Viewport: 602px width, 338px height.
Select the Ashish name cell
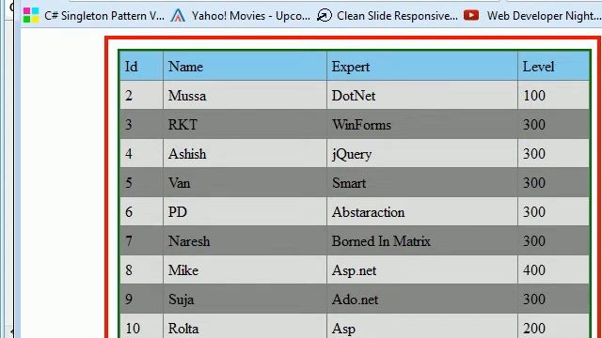click(x=245, y=154)
